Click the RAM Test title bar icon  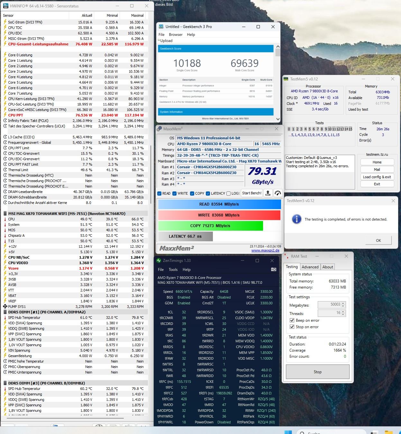[286, 256]
